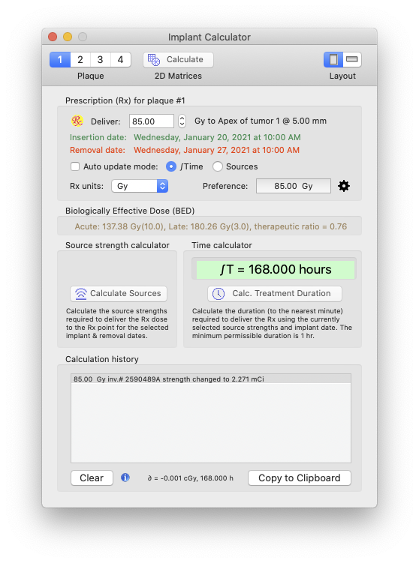The image size is (419, 563).
Task: Click the clock icon for treatment duration
Action: pos(219,294)
